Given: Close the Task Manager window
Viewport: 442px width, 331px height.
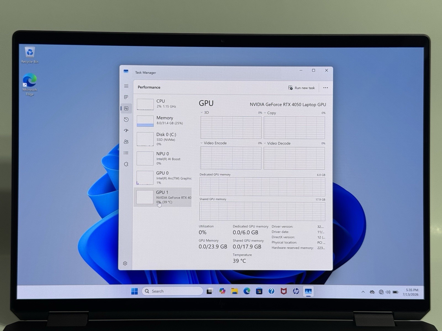Looking at the screenshot, I should pos(326,70).
